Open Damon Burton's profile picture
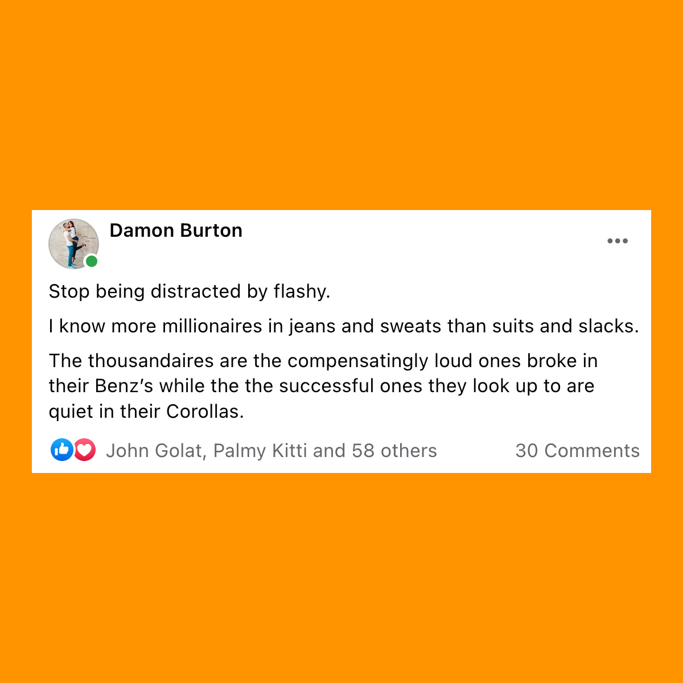The image size is (683, 683). click(x=73, y=244)
